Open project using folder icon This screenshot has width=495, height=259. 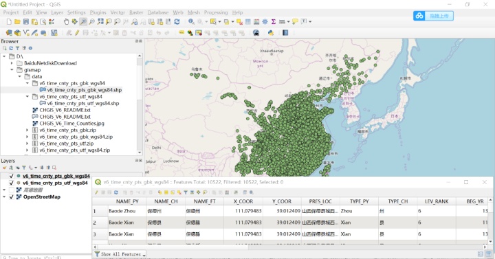click(x=17, y=21)
